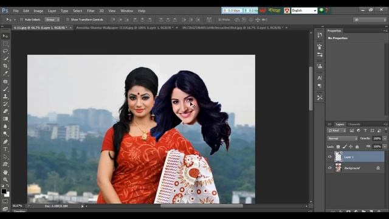This screenshot has height=219, width=389.
Task: Open the History panel icon
Action: pos(320,35)
